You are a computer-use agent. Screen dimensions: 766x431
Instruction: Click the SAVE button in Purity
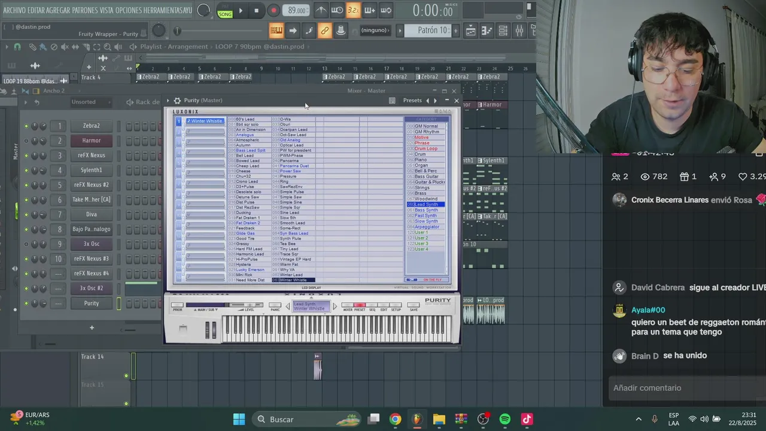pos(414,306)
